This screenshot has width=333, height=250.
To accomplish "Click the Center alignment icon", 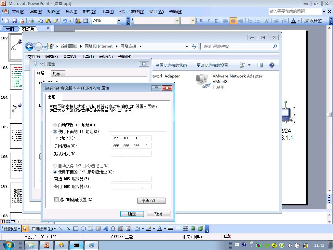I will [x=233, y=21].
